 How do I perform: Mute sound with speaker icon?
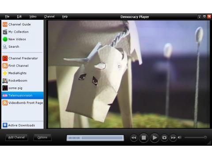tap(179, 137)
